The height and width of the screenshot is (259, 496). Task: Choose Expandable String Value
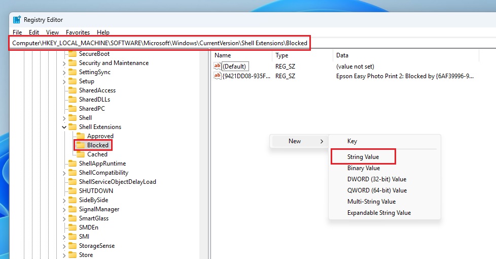point(379,213)
